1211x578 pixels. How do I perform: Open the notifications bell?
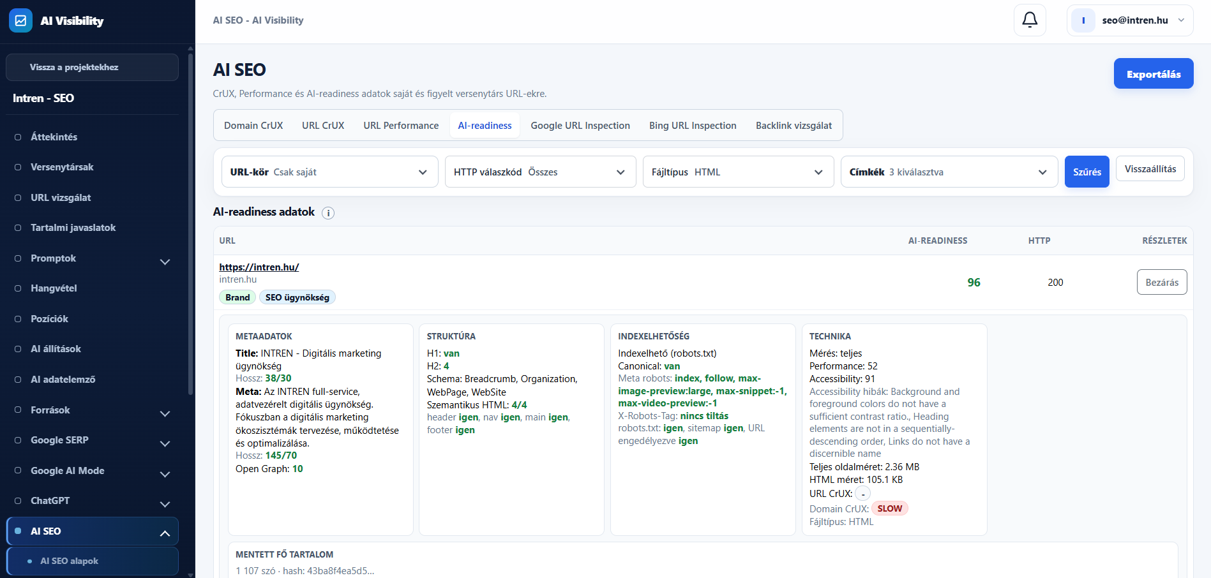(1030, 20)
